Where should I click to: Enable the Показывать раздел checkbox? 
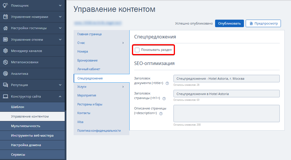point(137,50)
